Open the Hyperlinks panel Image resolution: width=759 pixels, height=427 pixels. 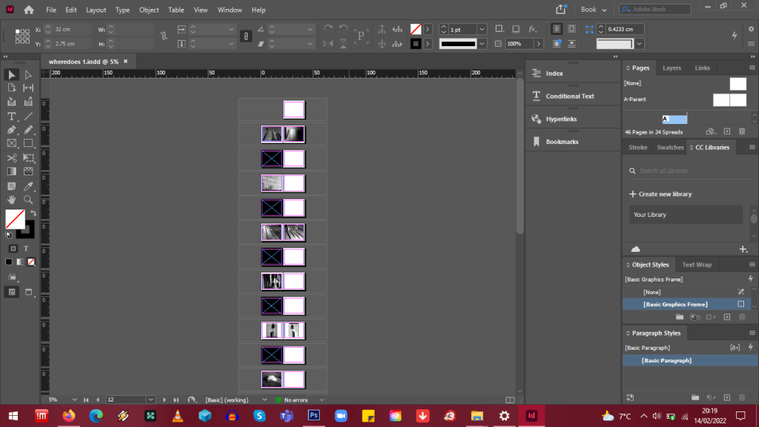pos(561,119)
